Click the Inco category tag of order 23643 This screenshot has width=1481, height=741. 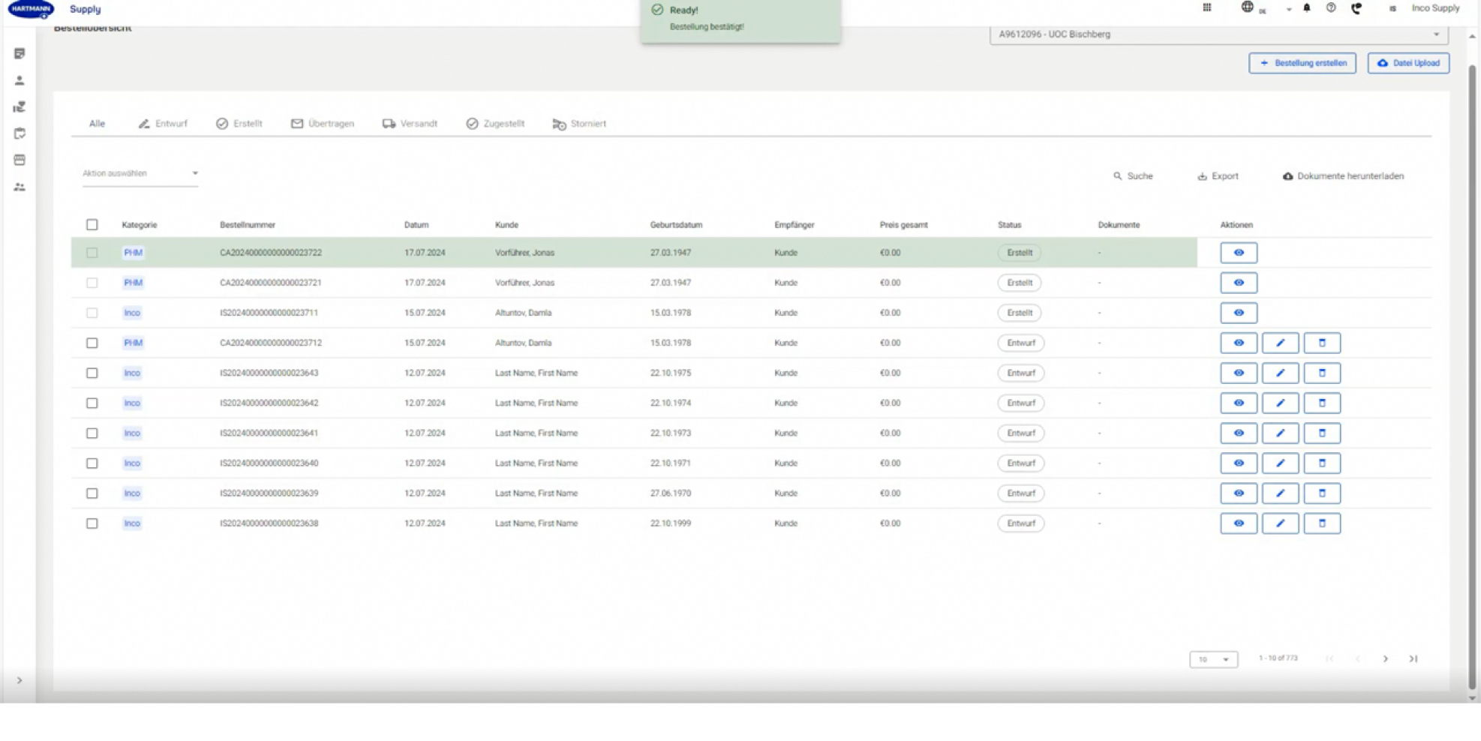coord(132,373)
